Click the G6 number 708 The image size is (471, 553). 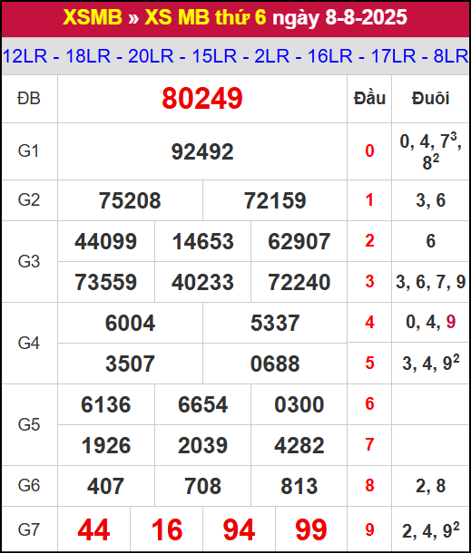(x=202, y=486)
